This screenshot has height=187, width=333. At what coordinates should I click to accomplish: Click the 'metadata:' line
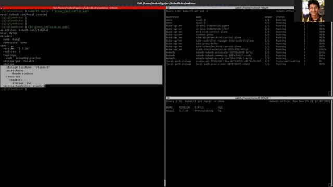click(7, 36)
